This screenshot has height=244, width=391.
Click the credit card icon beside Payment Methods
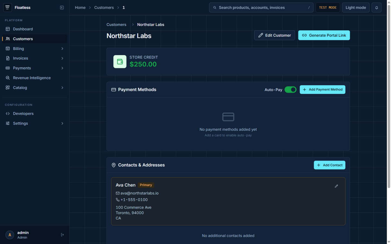click(113, 90)
